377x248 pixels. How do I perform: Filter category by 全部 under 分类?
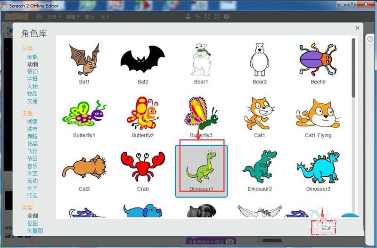point(32,57)
